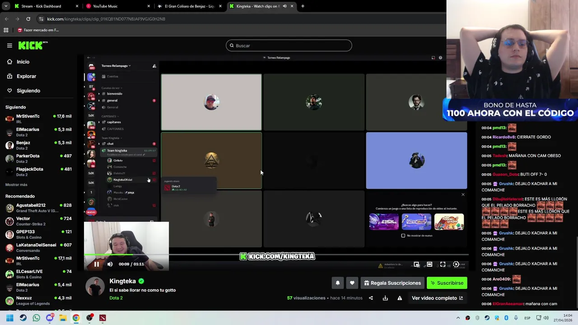The width and height of the screenshot is (578, 325).
Task: View site information icon in address bar
Action: [x=42, y=19]
